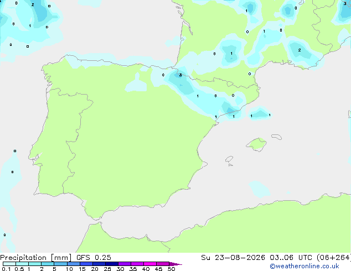Click the "Precipitation [mm]" title text
This screenshot has width=351, height=271.
36,258
